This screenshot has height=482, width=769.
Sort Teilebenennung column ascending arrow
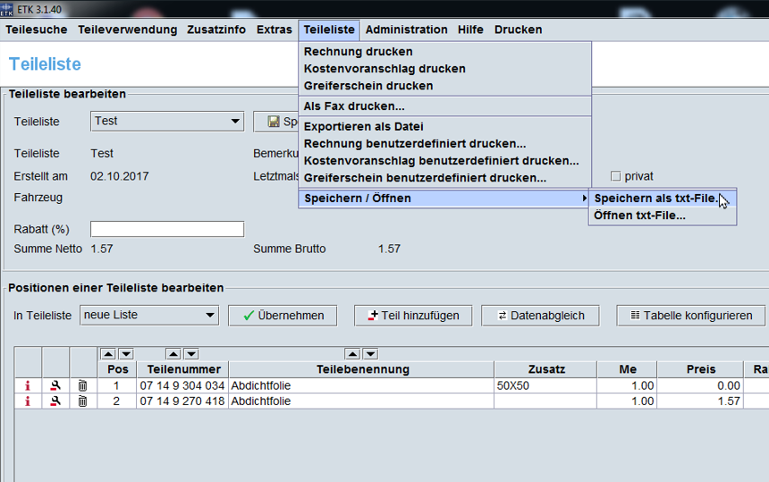click(x=352, y=354)
